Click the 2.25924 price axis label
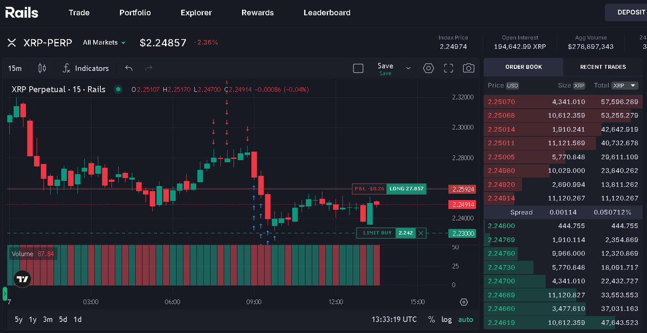This screenshot has width=647, height=333. click(462, 189)
